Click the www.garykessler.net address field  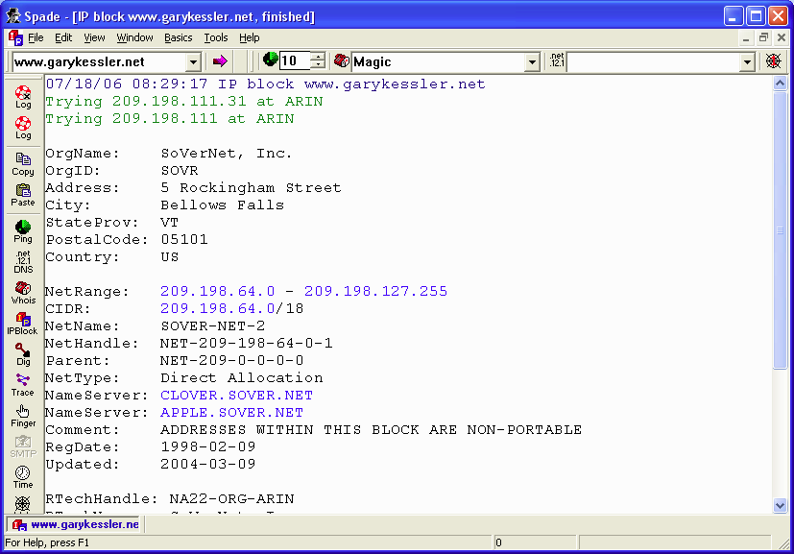point(99,61)
